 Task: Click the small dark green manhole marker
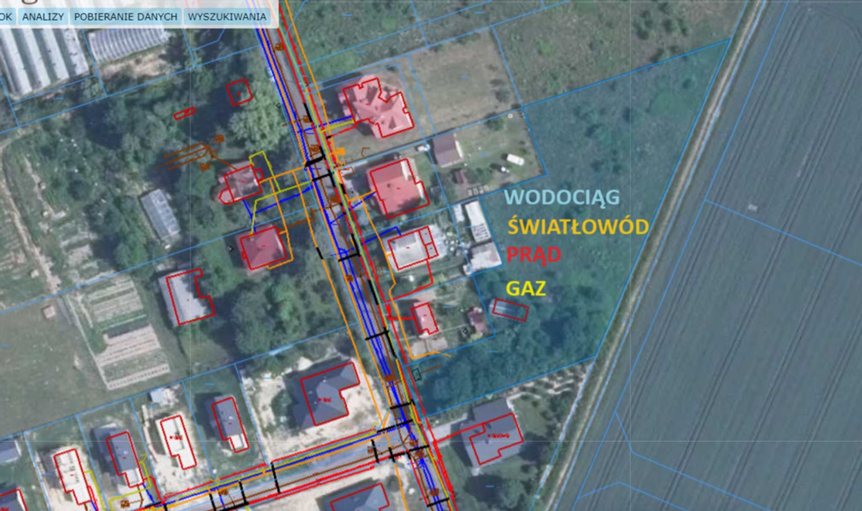tap(416, 373)
